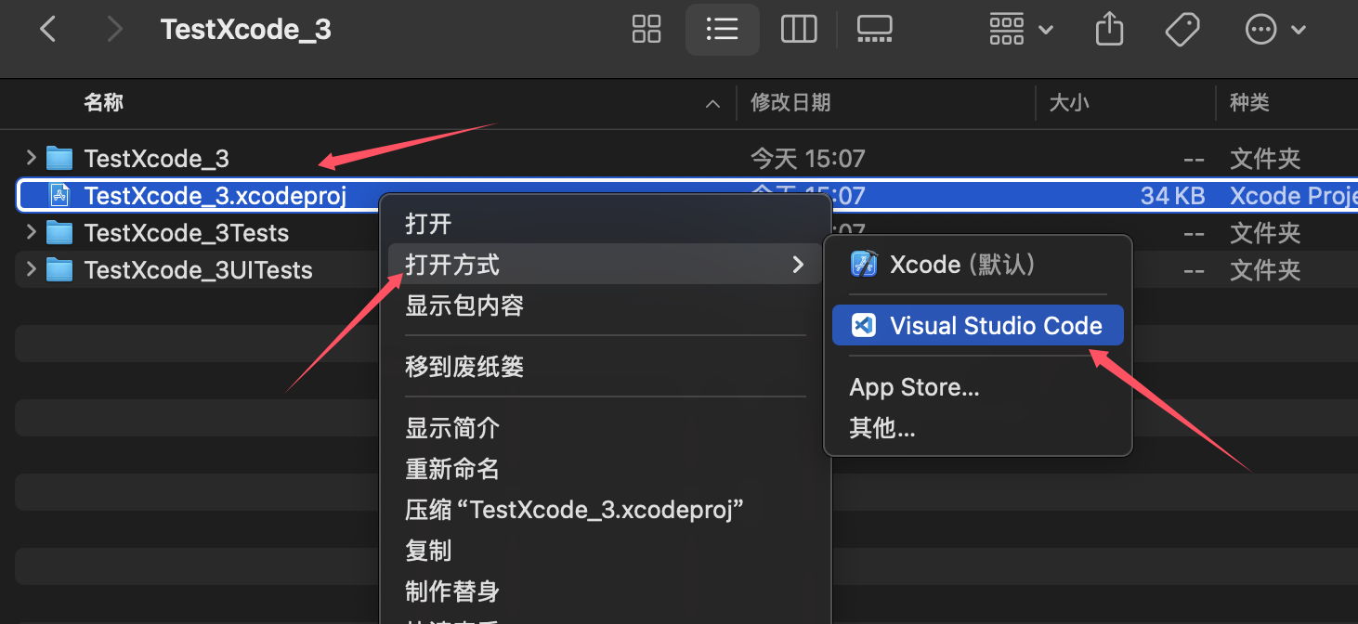Open the group-by dropdown in toolbar
The height and width of the screenshot is (624, 1358).
click(x=1020, y=30)
